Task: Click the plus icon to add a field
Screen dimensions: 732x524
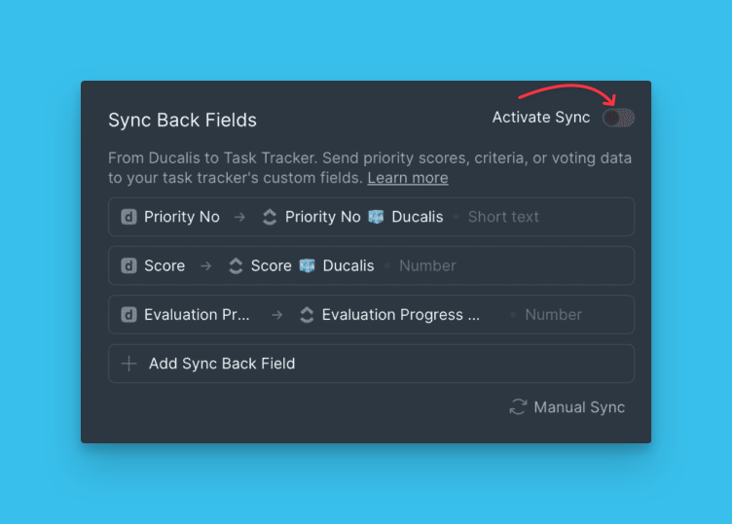Action: (128, 364)
